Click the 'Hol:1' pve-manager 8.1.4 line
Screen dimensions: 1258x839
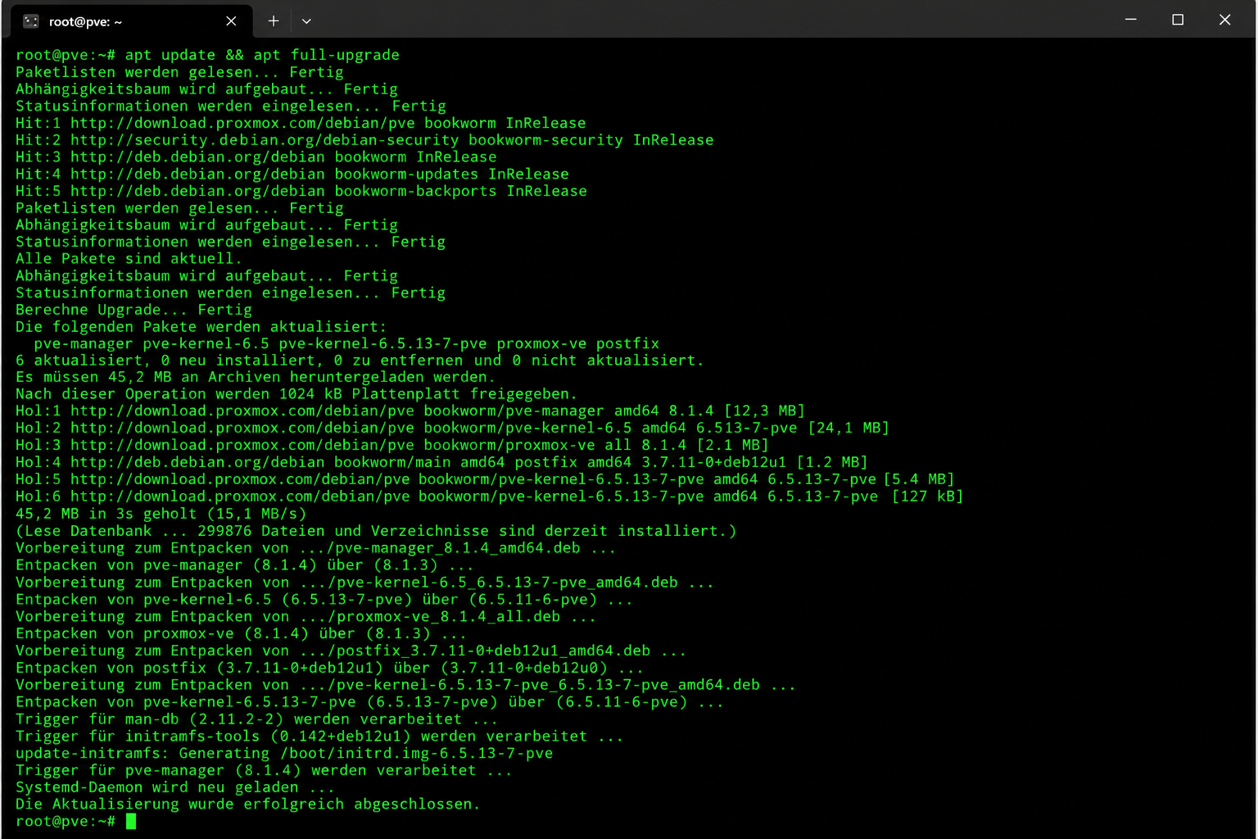point(410,411)
